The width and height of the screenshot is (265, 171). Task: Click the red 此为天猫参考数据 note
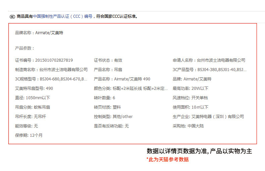[168, 159]
